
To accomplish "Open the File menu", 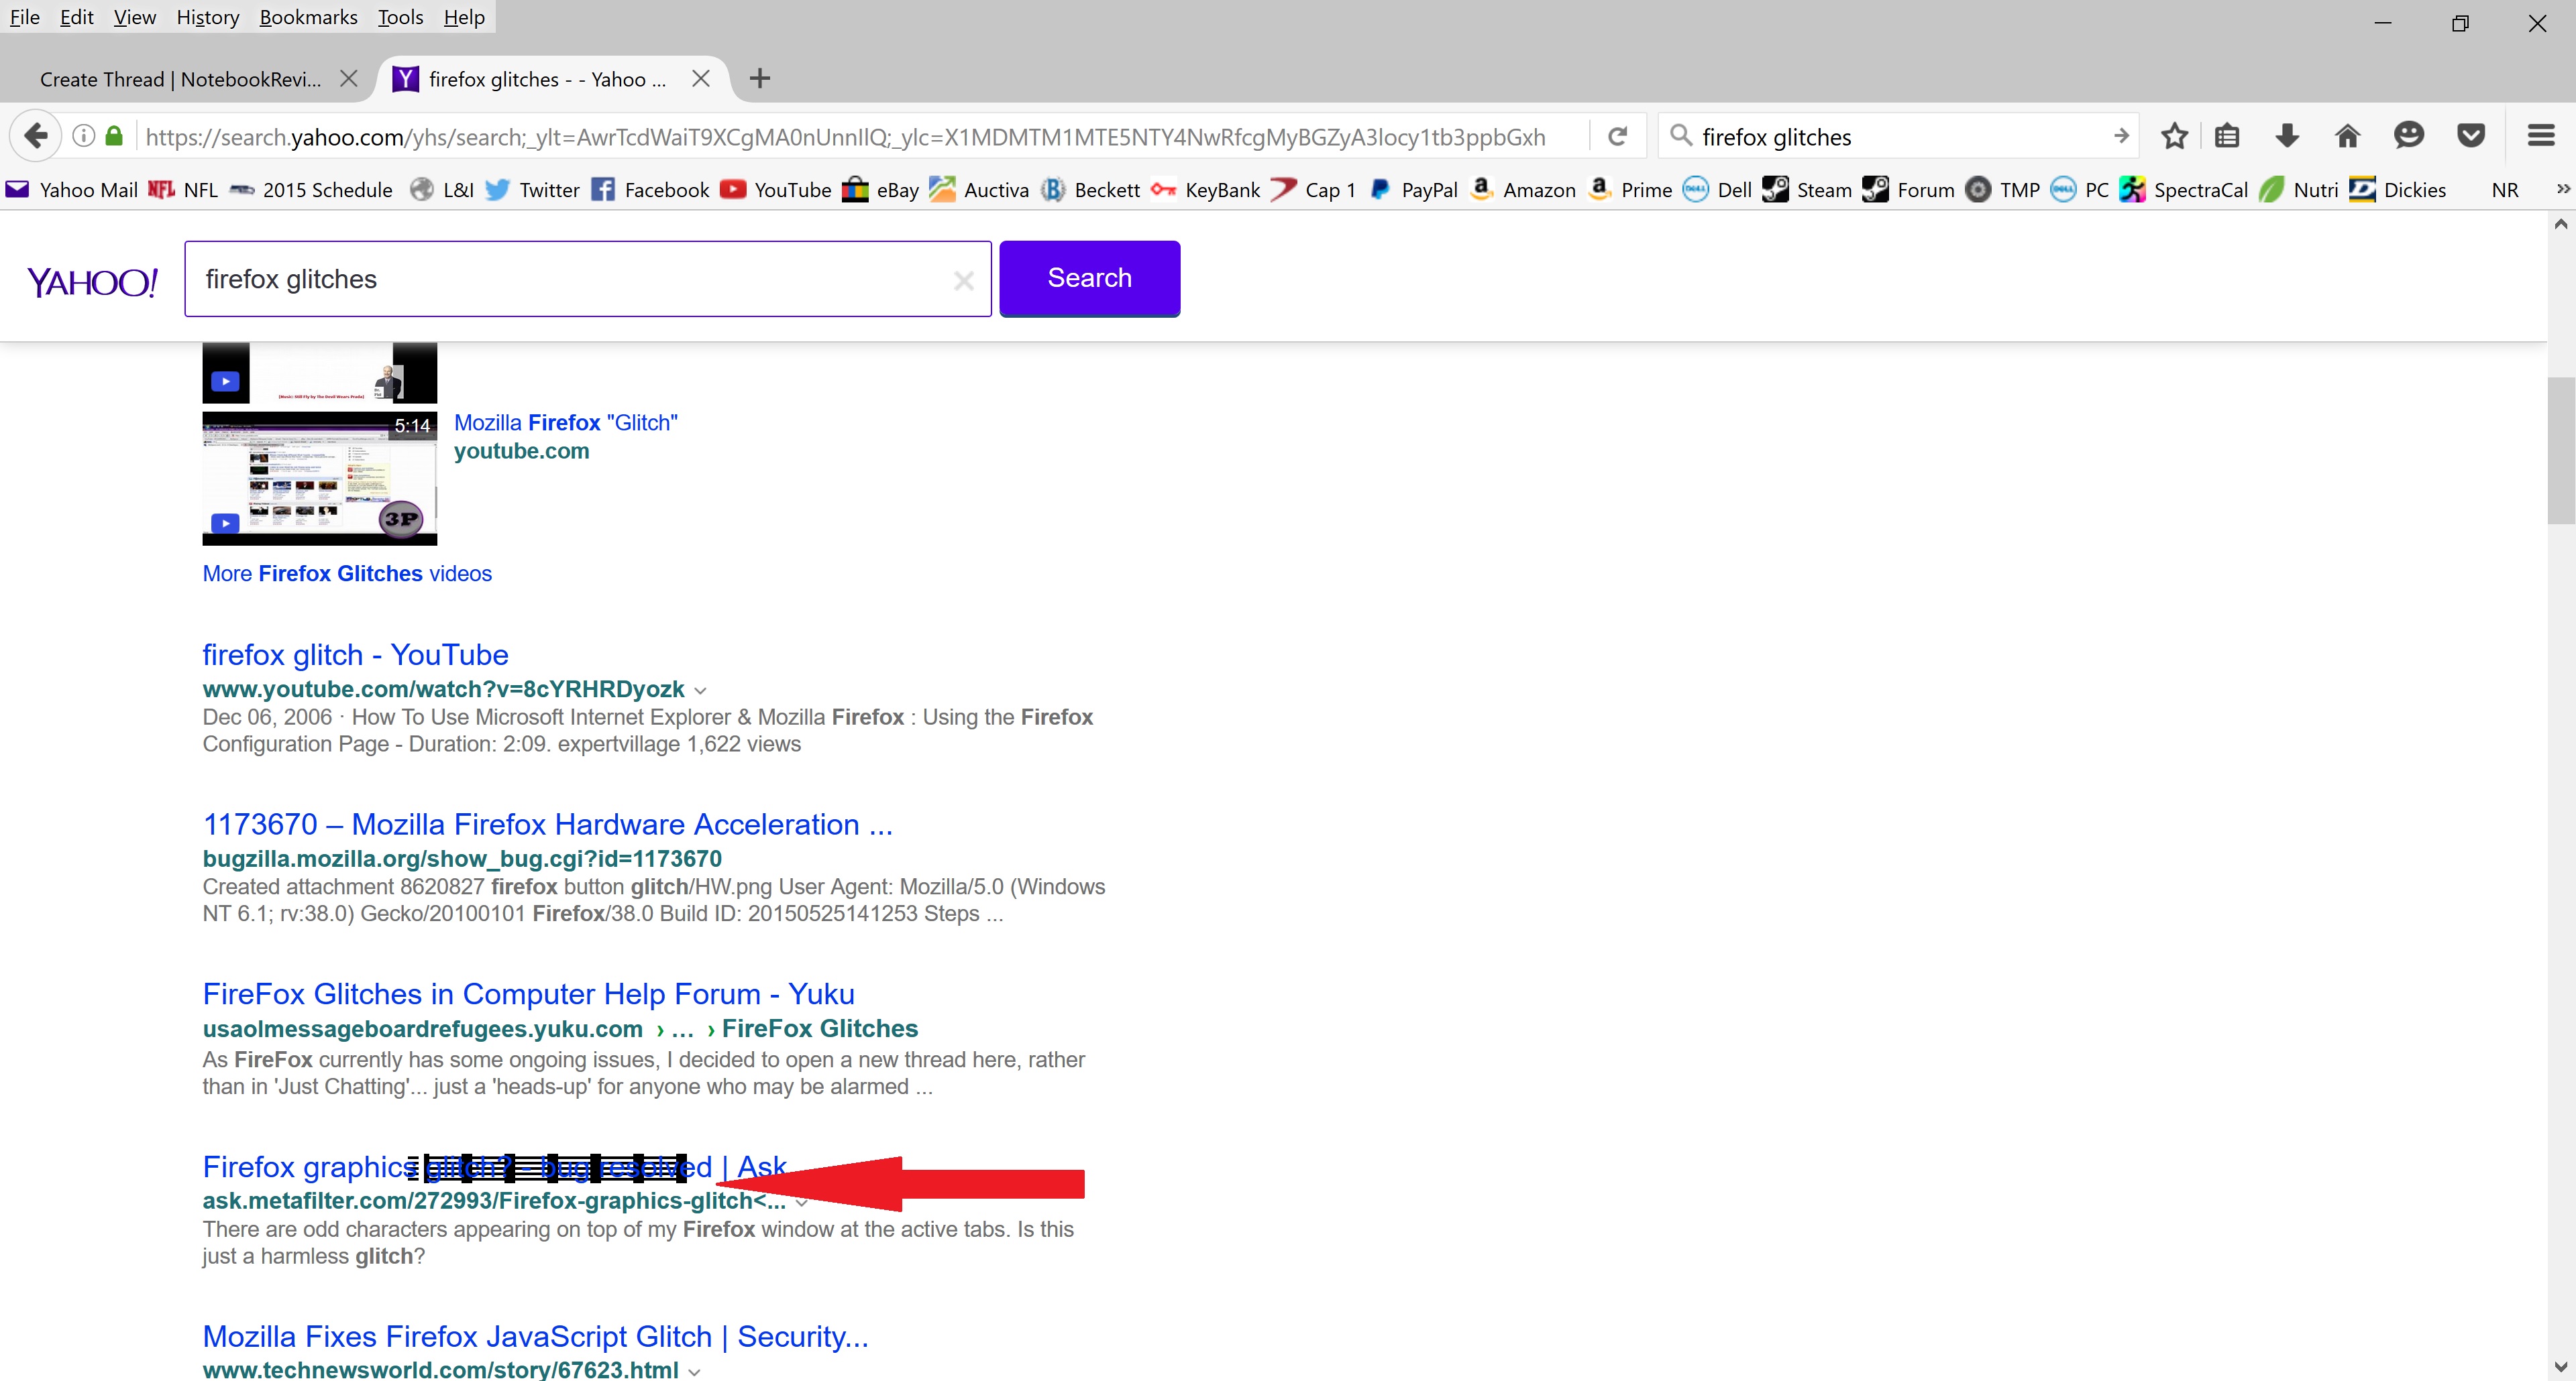I will [24, 17].
